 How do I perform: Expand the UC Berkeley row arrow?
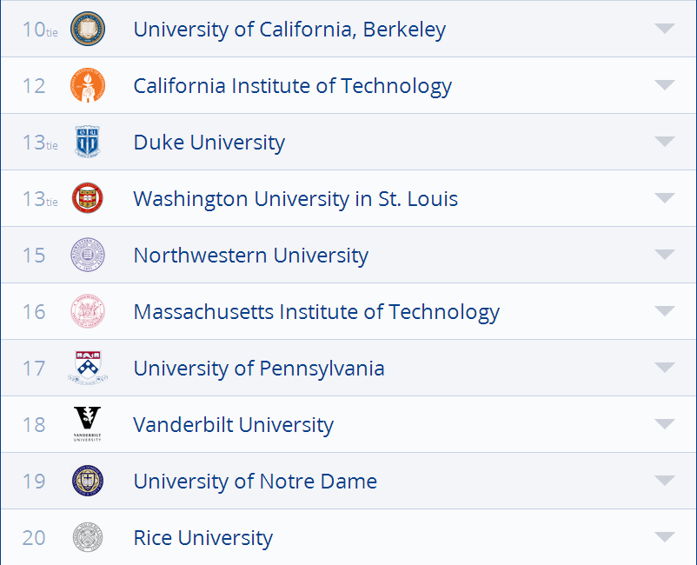(665, 29)
